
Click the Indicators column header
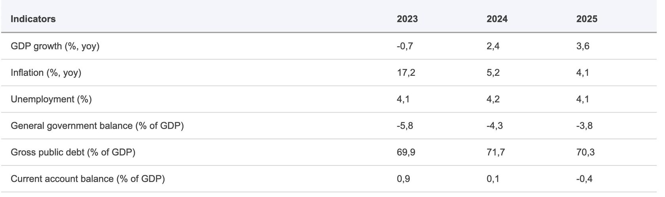tap(33, 19)
